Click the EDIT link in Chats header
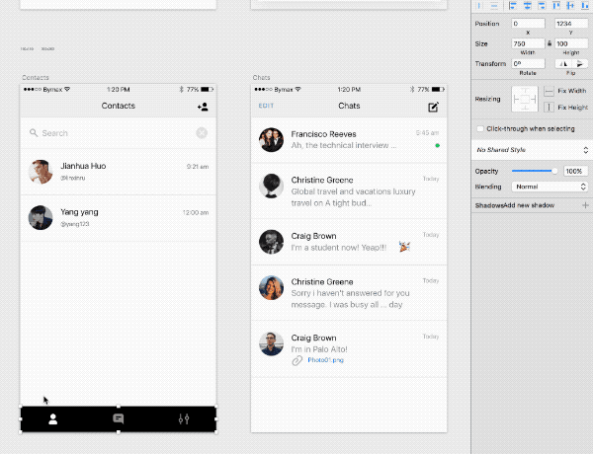Image resolution: width=593 pixels, height=454 pixels. [x=266, y=106]
